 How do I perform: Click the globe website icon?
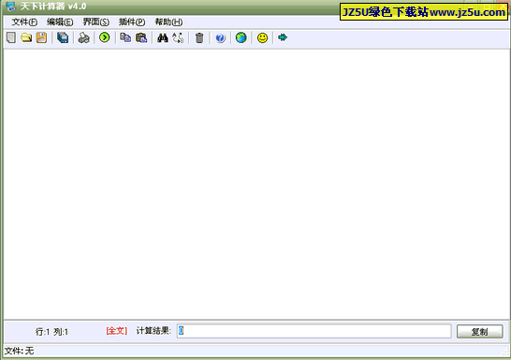coord(241,37)
